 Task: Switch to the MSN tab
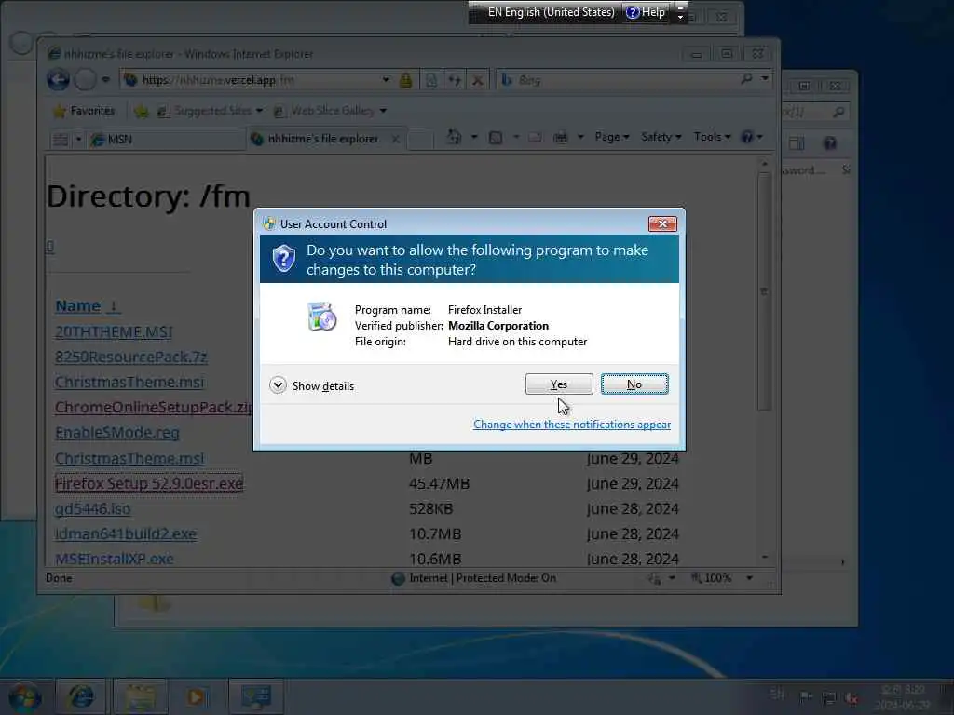167,140
